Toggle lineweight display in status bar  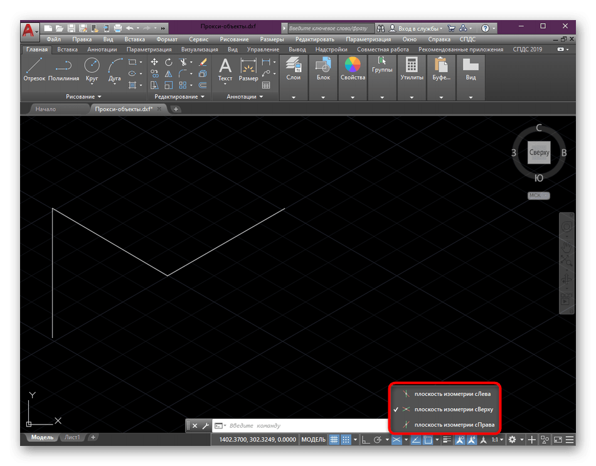coord(447,440)
